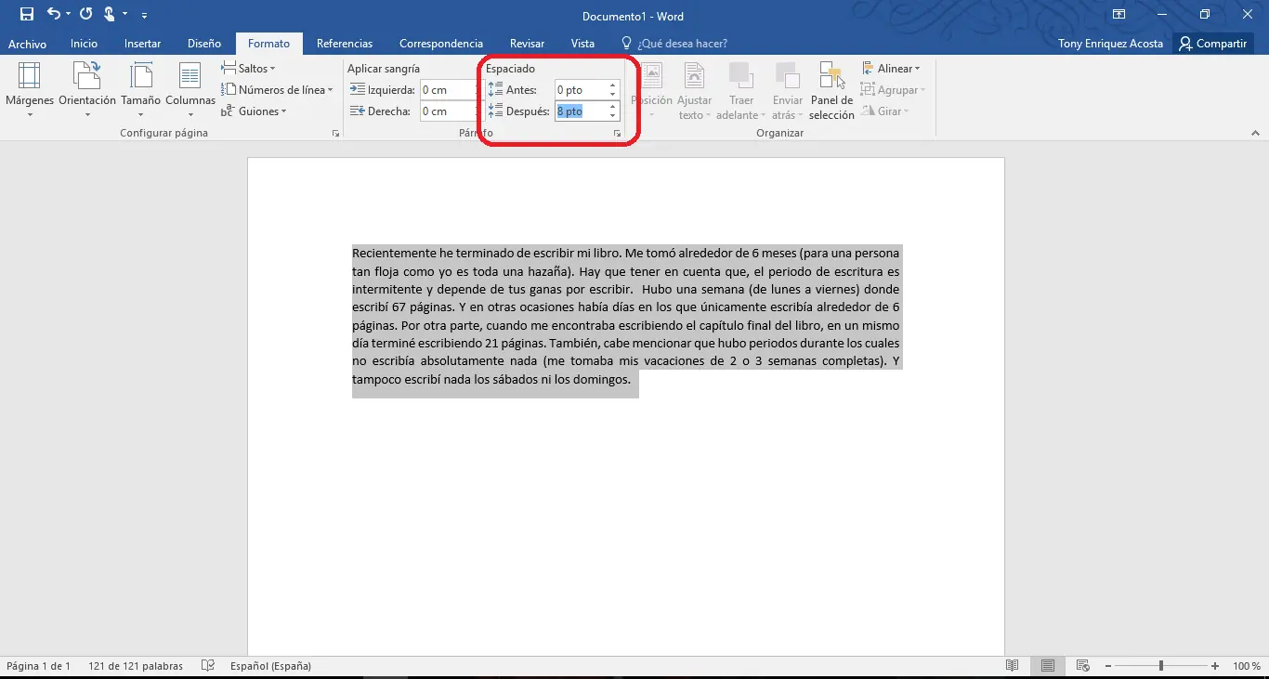Image resolution: width=1269 pixels, height=679 pixels.
Task: Choose page Orientación
Action: coord(87,91)
